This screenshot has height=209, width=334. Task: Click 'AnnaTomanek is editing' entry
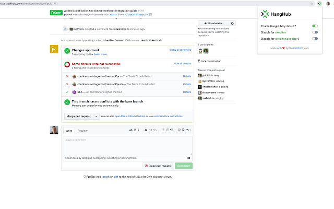click(213, 87)
